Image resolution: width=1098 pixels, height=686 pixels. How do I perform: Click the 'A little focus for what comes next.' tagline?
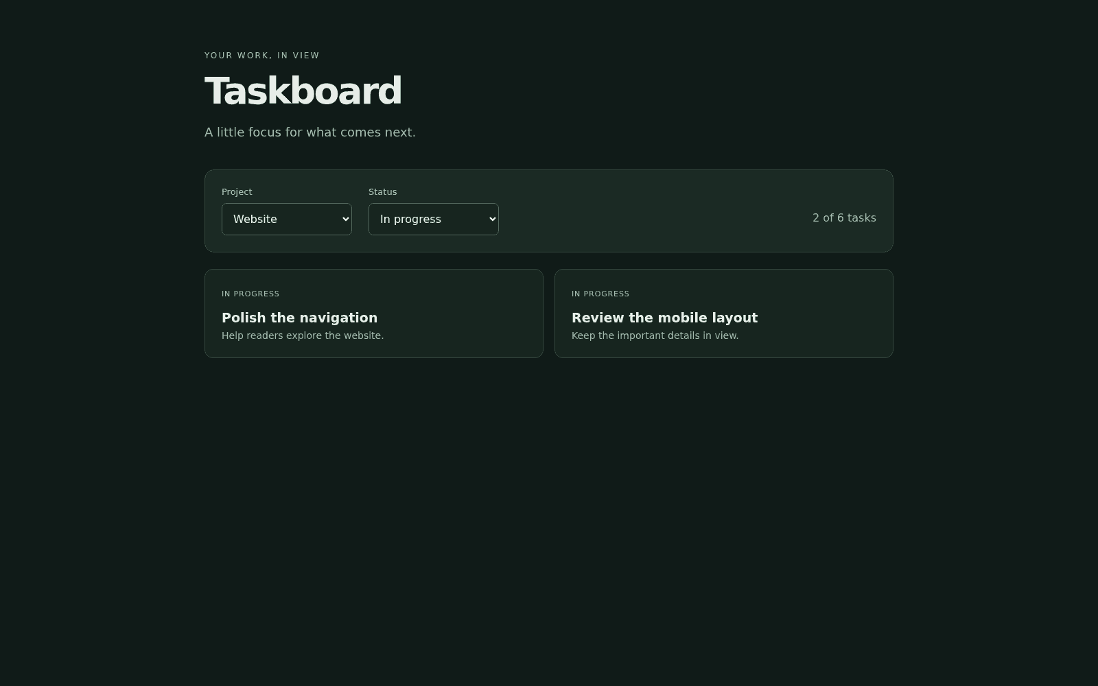[310, 132]
